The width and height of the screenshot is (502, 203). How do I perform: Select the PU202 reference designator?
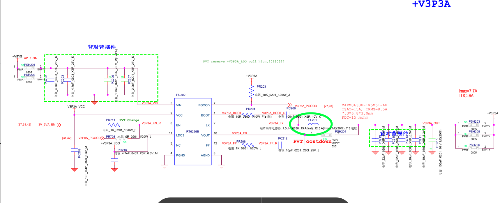pos(181,95)
